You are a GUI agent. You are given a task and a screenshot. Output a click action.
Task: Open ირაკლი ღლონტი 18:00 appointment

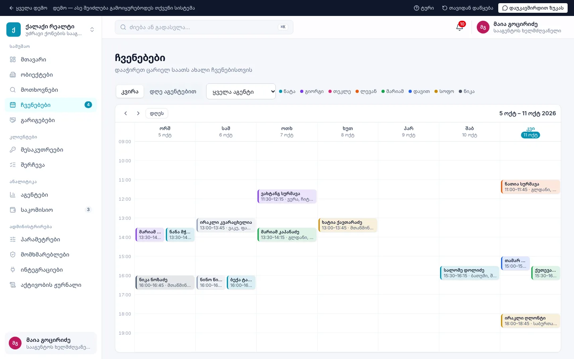pyautogui.click(x=531, y=321)
